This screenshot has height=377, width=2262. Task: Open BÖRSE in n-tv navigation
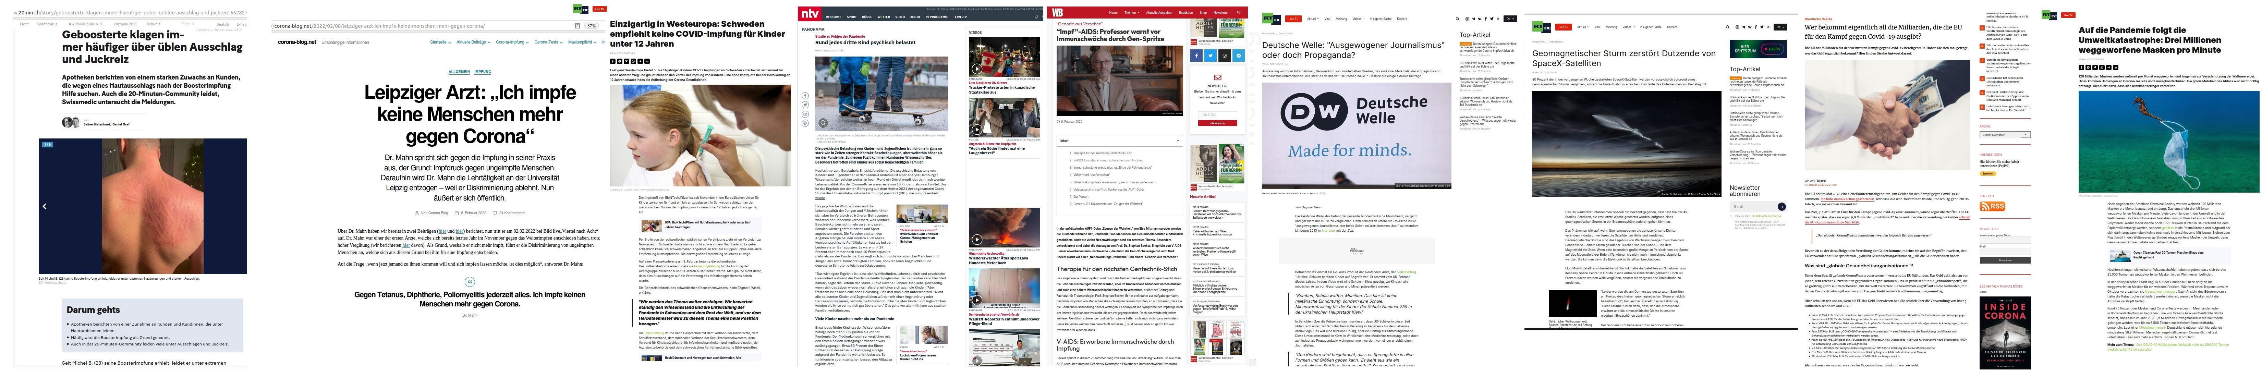click(867, 17)
